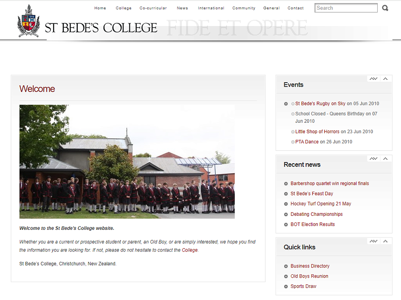
Task: Open the Co-curricular menu
Action: [x=153, y=8]
